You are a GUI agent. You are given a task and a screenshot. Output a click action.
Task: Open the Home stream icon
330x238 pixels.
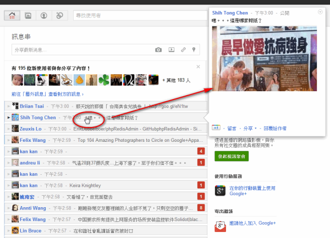[x=12, y=15]
